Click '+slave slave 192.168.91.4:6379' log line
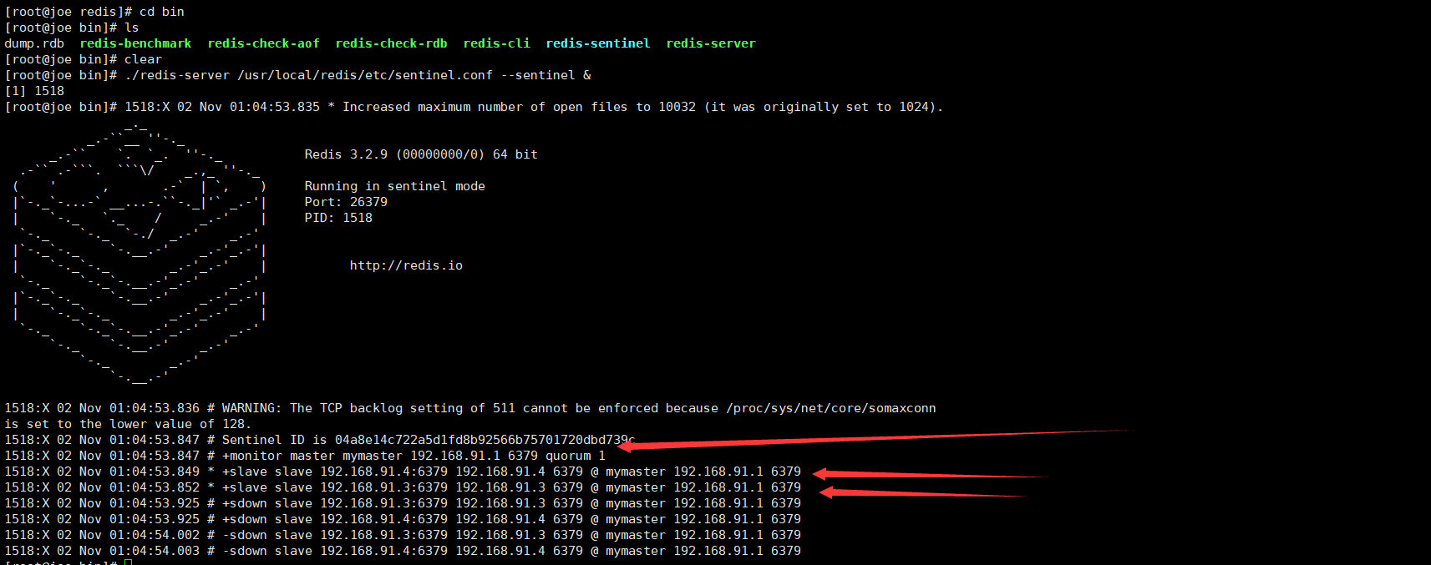 pos(403,472)
